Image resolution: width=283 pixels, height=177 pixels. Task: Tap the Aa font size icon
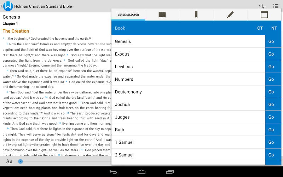[9, 161]
